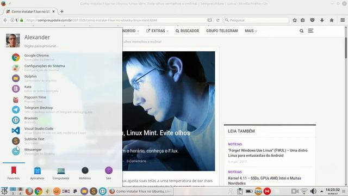Open the website sidebar hamburger icon
The width and height of the screenshot is (348, 196).
[310, 30]
